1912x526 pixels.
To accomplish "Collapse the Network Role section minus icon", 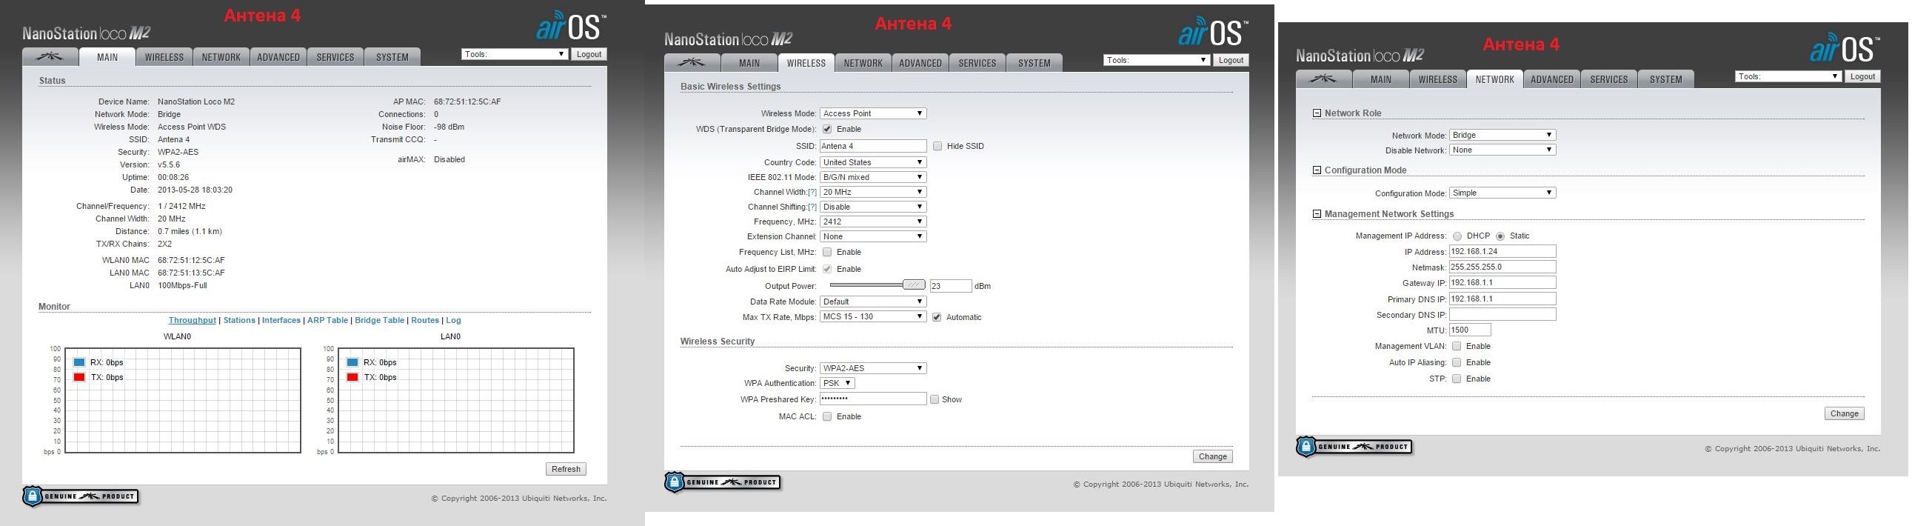I will click(1317, 113).
